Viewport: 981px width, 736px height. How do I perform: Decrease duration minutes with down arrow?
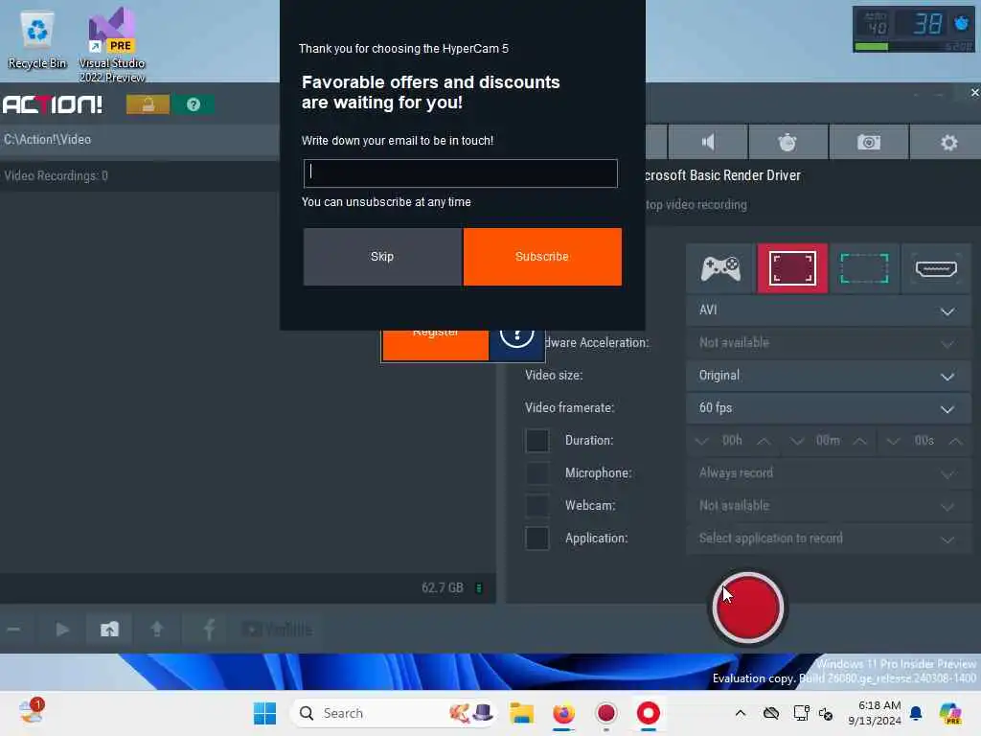click(797, 441)
